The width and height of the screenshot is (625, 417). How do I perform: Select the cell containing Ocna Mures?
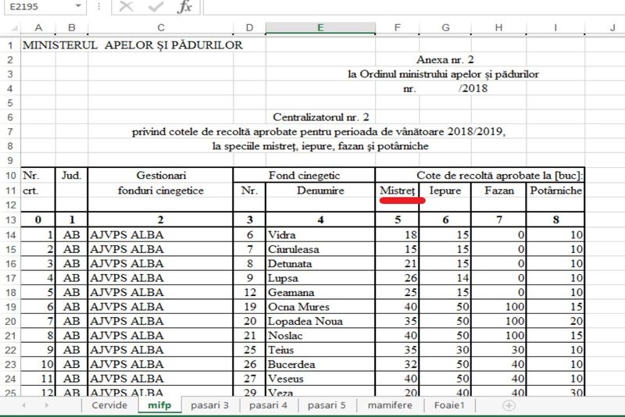[320, 307]
